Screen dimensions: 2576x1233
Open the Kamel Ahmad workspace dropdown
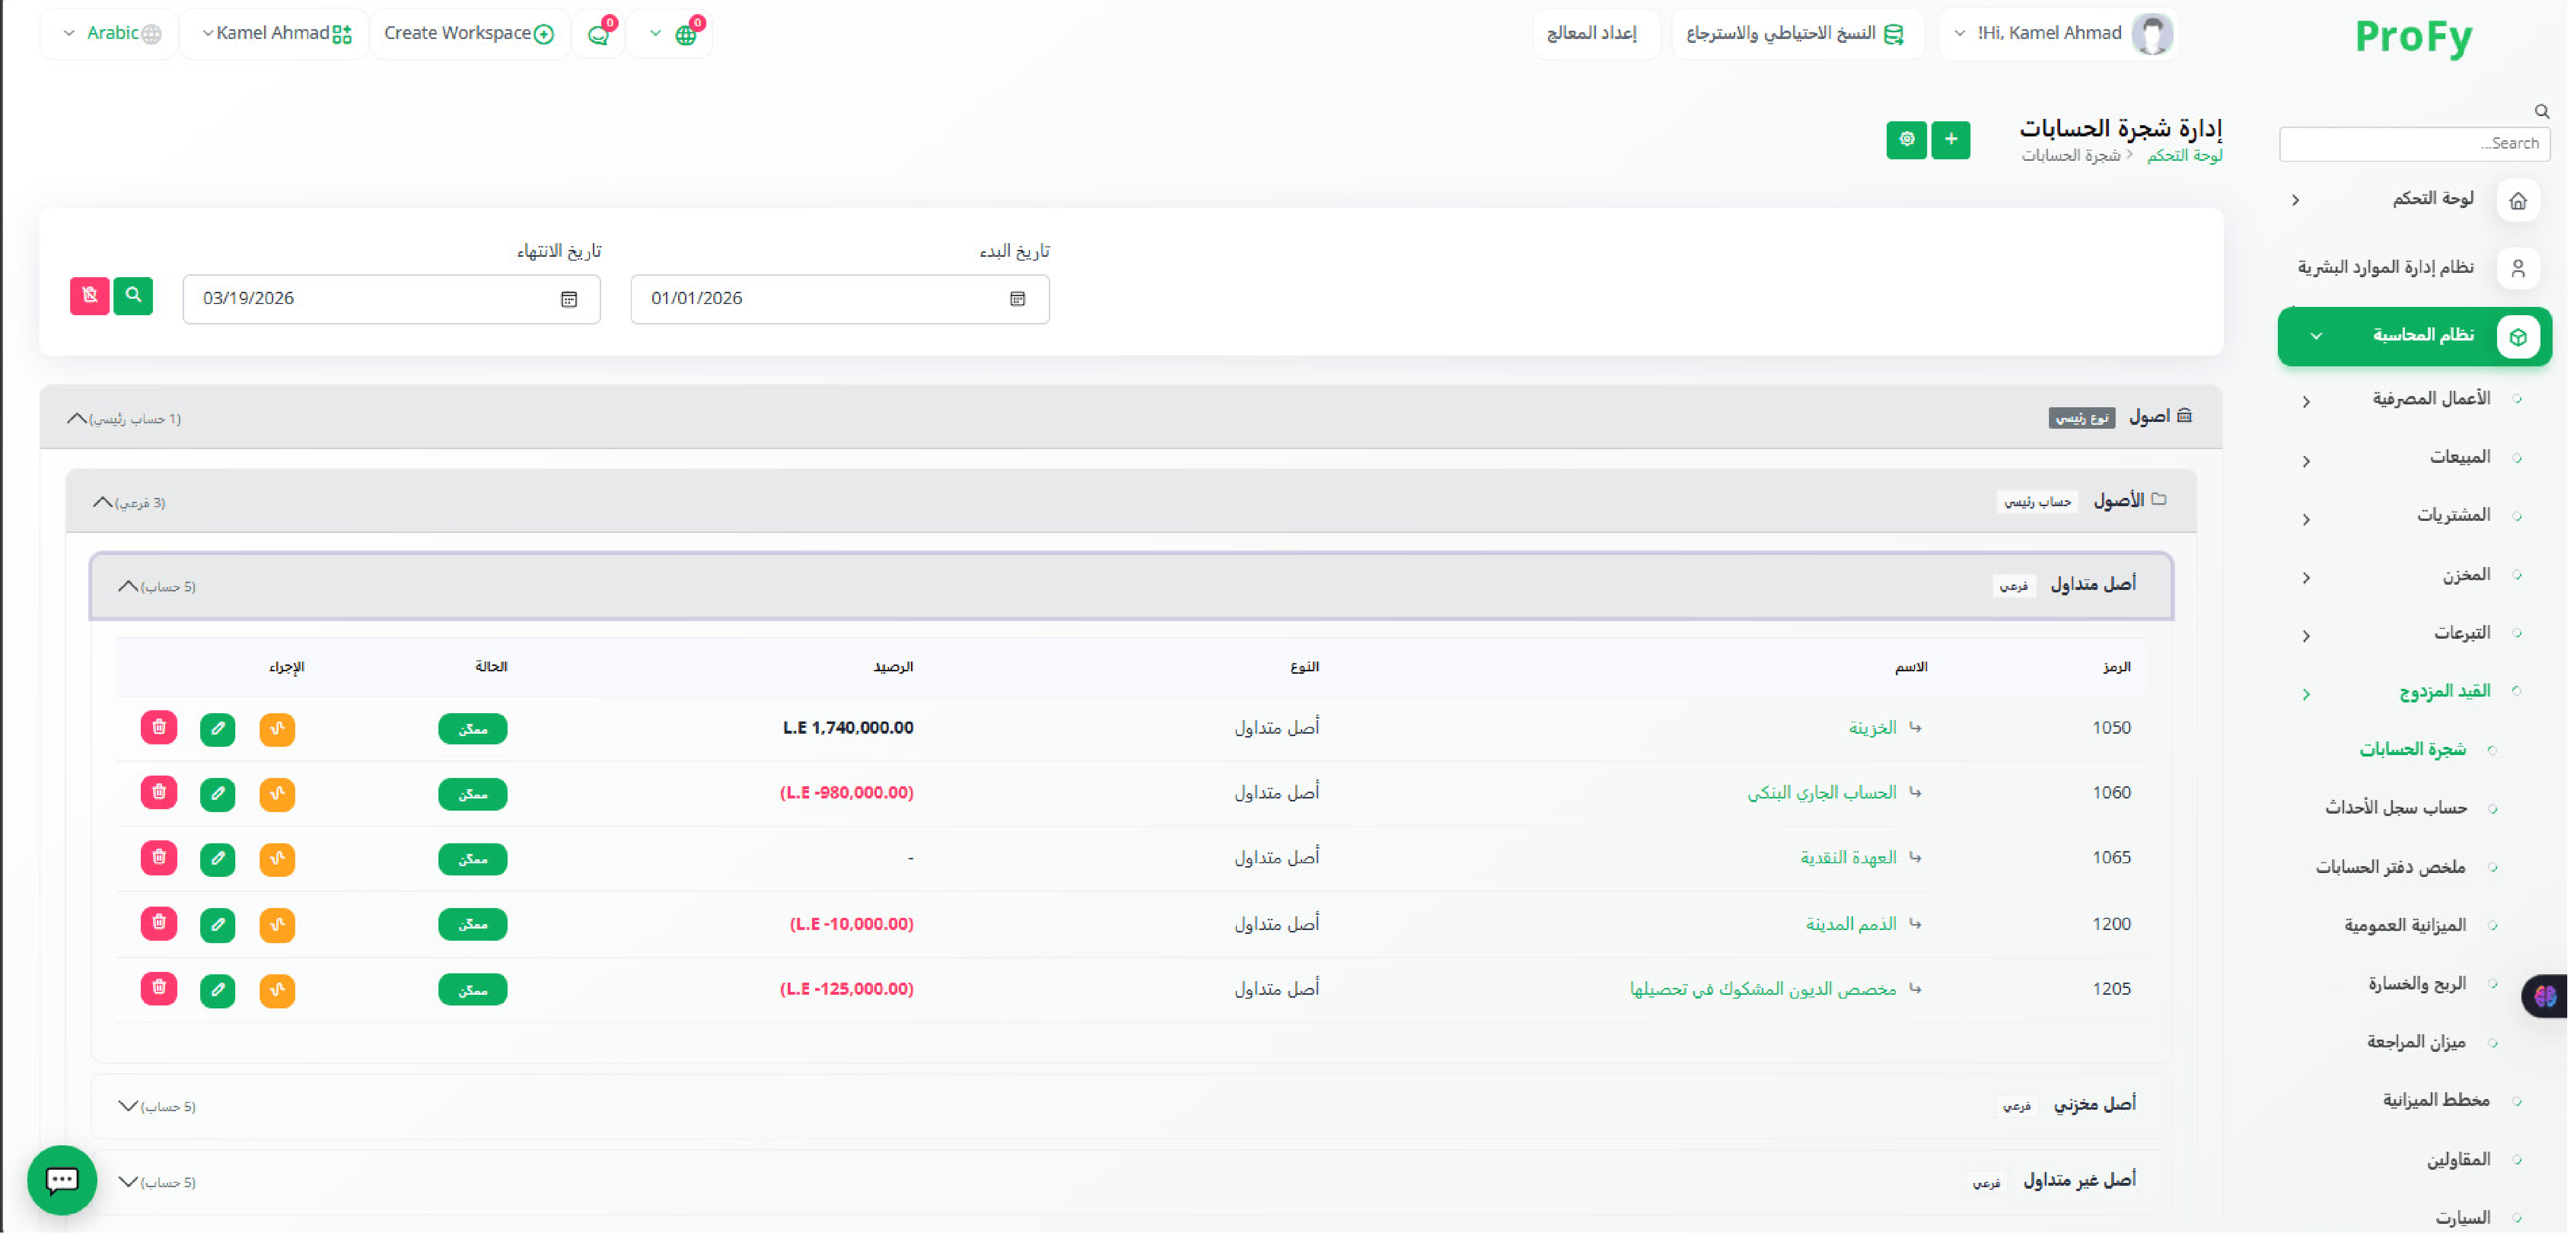[x=276, y=34]
